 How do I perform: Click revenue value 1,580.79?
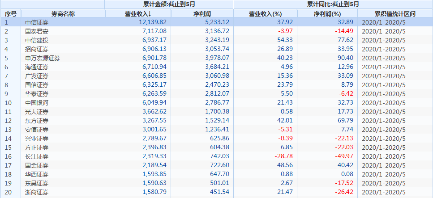coord(154,193)
